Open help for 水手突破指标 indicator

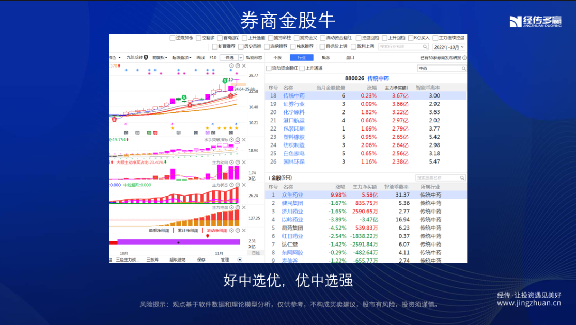(x=238, y=140)
